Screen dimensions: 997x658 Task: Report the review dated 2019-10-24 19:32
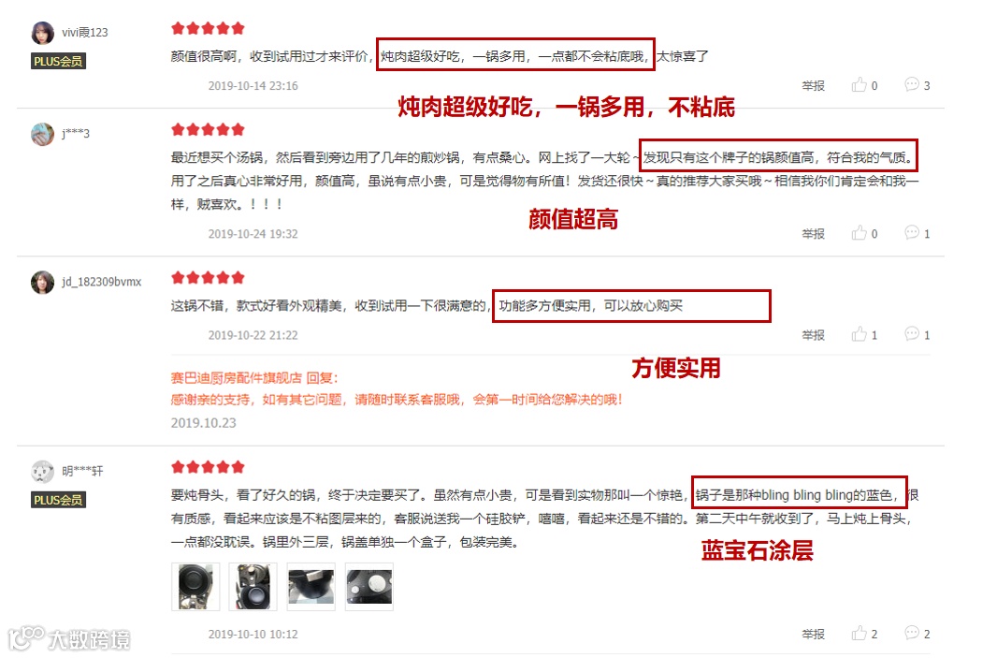814,234
